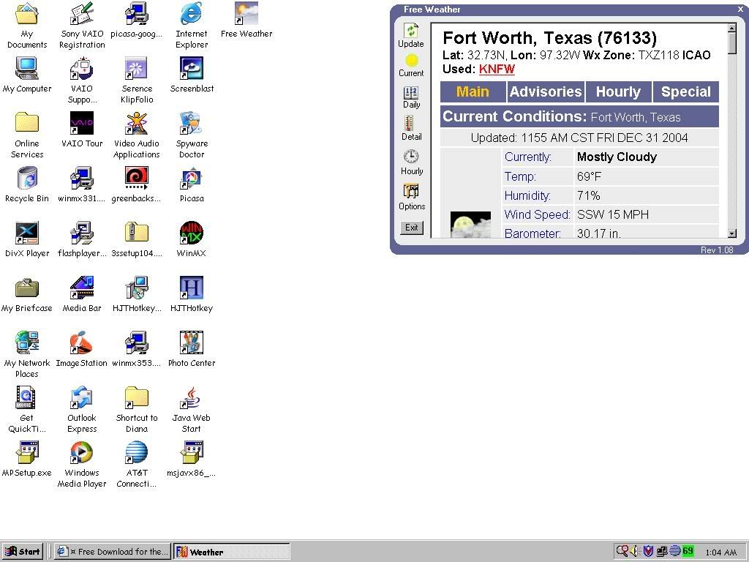The width and height of the screenshot is (749, 562).
Task: Open the Hourly tab beside Advisories
Action: pos(618,91)
